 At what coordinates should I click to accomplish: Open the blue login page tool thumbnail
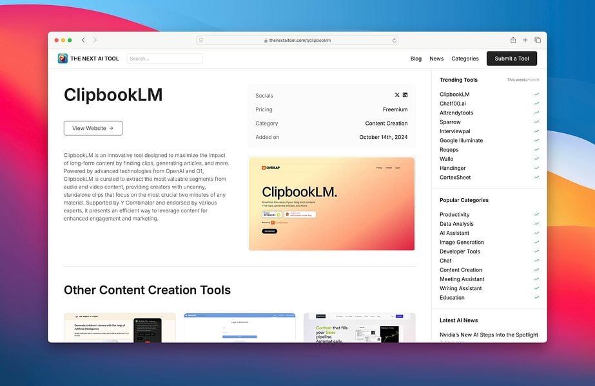click(239, 327)
